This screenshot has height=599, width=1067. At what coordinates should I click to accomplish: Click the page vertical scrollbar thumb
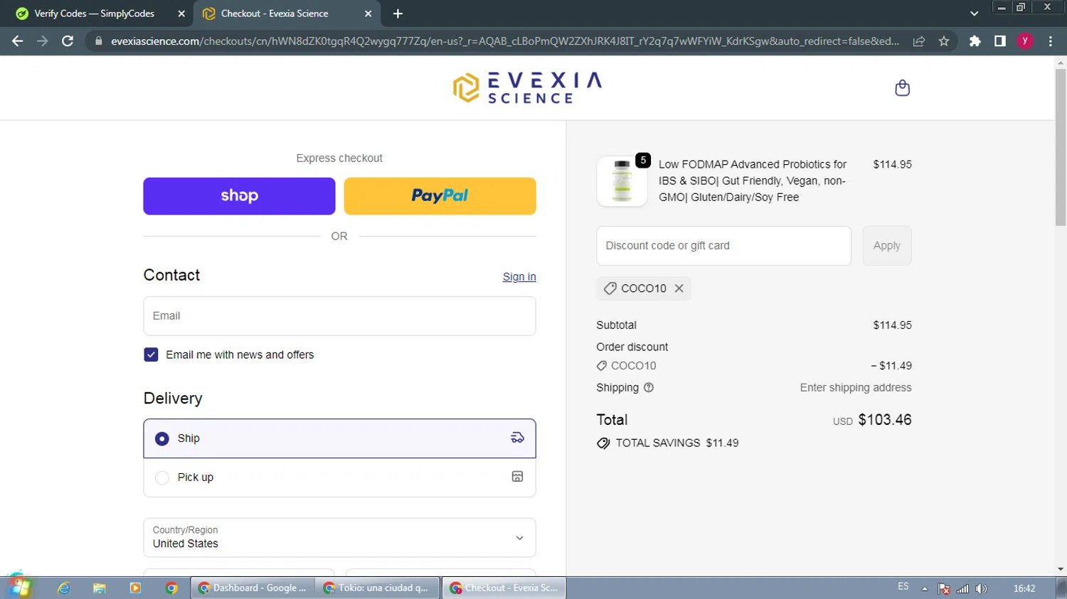click(x=1061, y=148)
